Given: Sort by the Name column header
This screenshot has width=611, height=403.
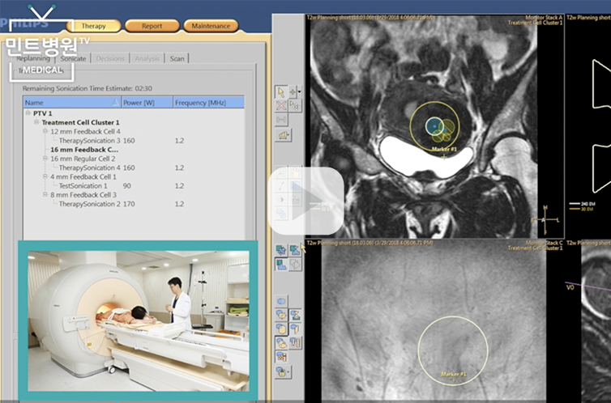Looking at the screenshot, I should click(x=72, y=102).
